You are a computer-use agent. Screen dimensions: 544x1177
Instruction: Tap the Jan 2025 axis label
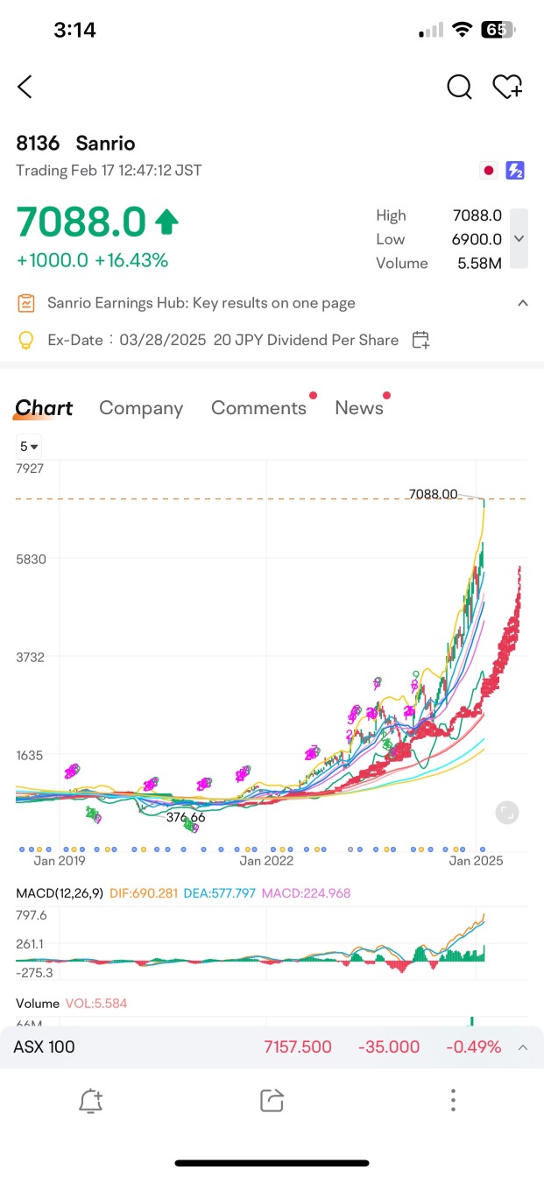[477, 861]
